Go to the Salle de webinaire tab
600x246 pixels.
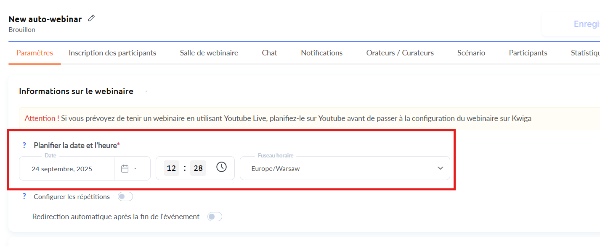[x=209, y=53]
